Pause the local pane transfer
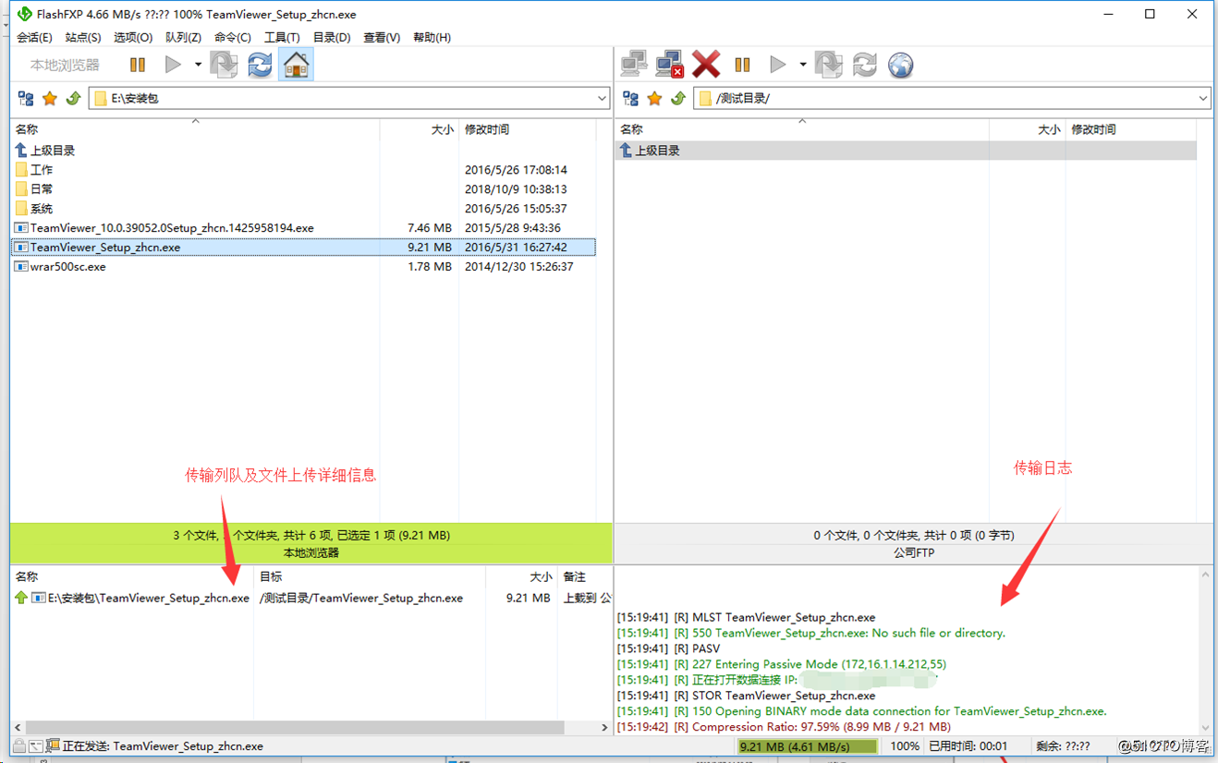 tap(138, 65)
